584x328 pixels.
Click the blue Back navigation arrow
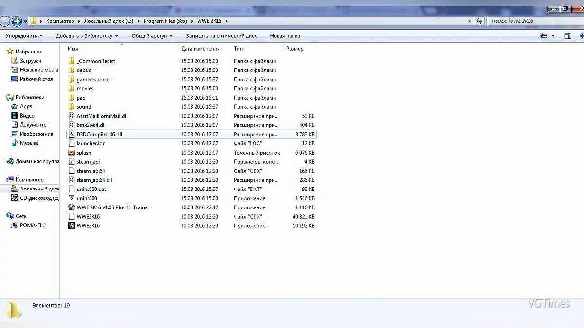(x=17, y=21)
